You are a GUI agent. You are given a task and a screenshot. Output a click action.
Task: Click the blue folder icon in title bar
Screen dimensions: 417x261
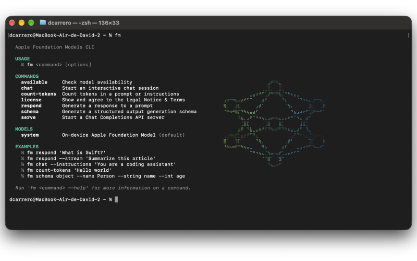pyautogui.click(x=43, y=22)
